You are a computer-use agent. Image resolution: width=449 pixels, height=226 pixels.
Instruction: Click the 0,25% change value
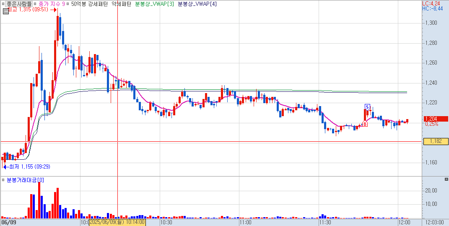tap(431, 124)
